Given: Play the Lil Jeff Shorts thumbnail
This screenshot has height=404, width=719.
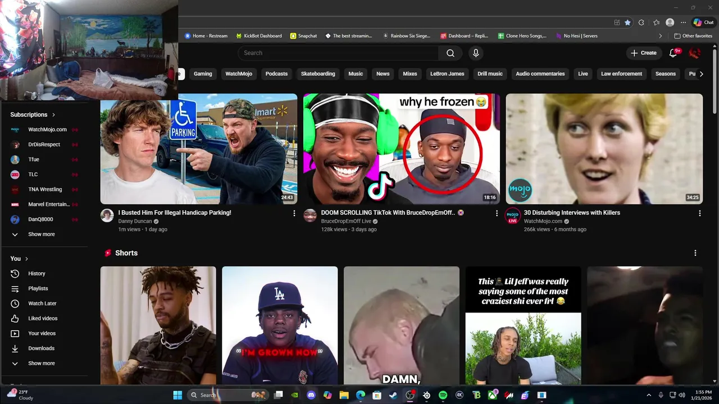Looking at the screenshot, I should click(523, 325).
